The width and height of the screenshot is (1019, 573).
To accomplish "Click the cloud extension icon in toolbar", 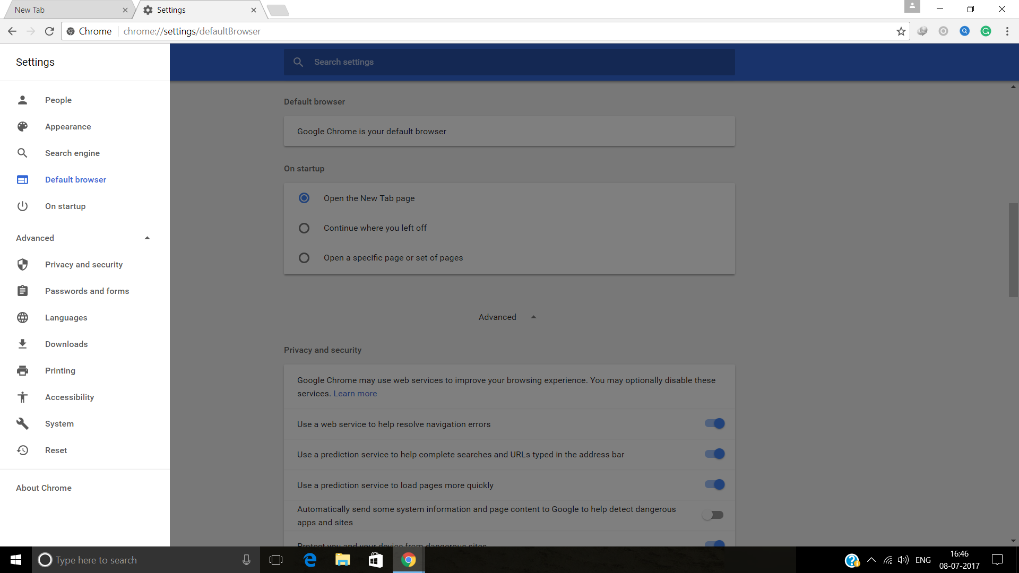I will click(922, 31).
